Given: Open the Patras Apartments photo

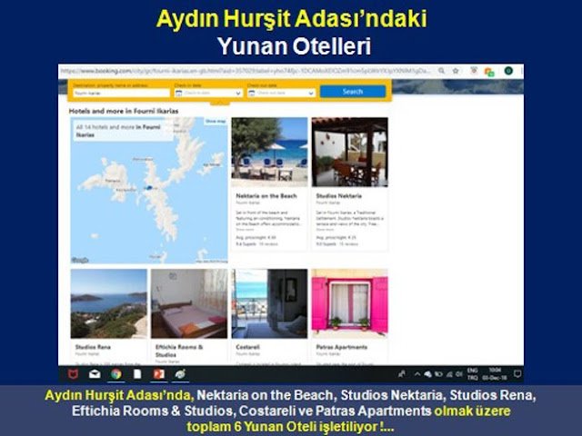Looking at the screenshot, I should [x=349, y=302].
